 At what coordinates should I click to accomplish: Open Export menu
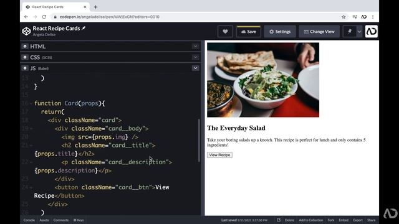(x=358, y=220)
